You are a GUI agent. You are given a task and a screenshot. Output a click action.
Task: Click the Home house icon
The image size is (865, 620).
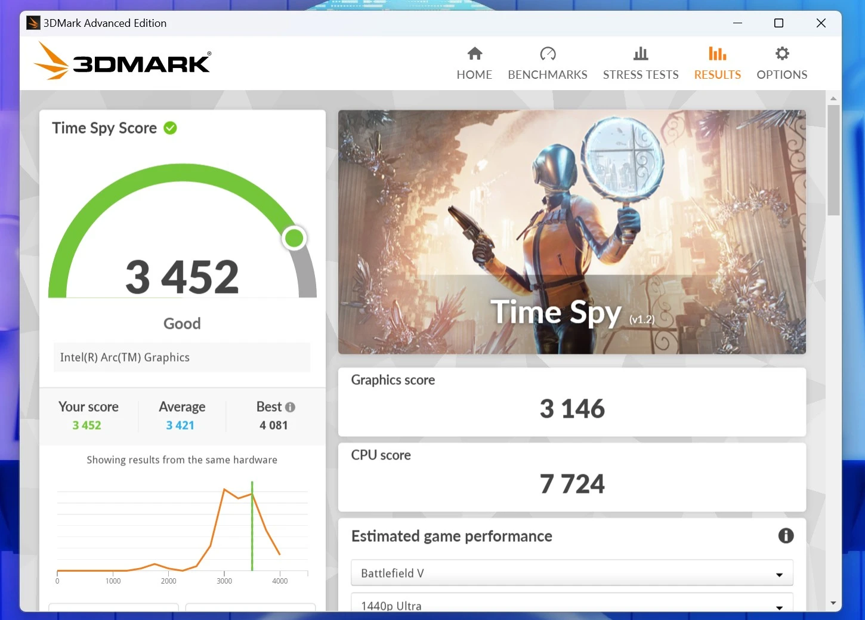474,54
